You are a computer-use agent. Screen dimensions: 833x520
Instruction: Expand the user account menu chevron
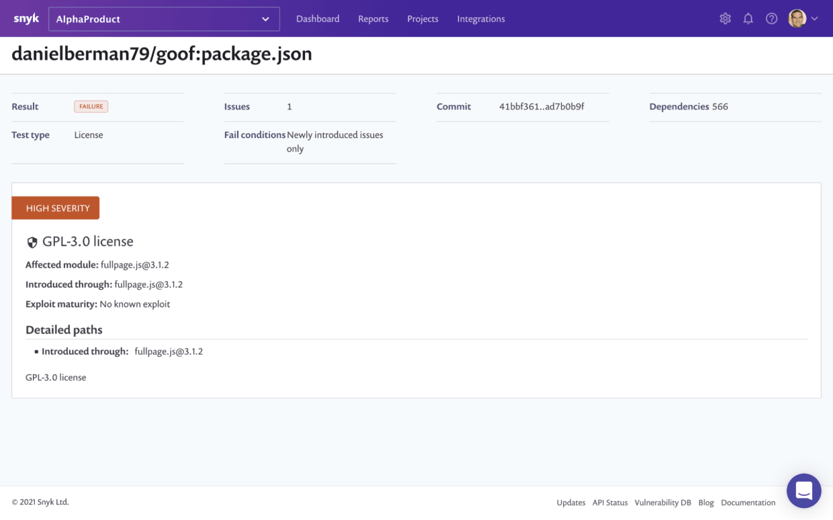(814, 19)
